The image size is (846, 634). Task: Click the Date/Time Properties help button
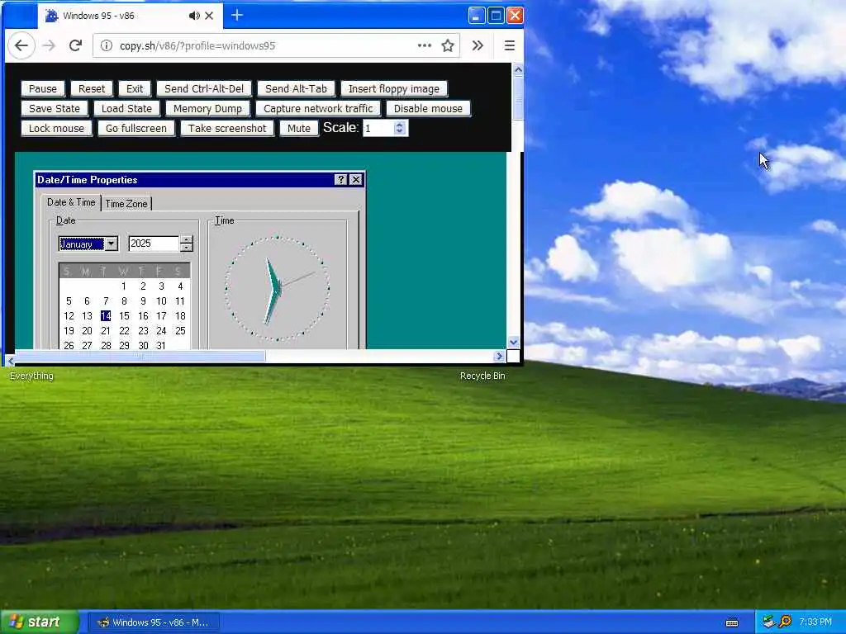point(340,179)
